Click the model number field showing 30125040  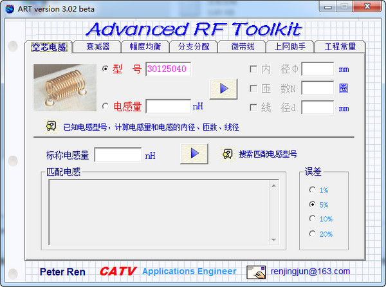pos(168,69)
